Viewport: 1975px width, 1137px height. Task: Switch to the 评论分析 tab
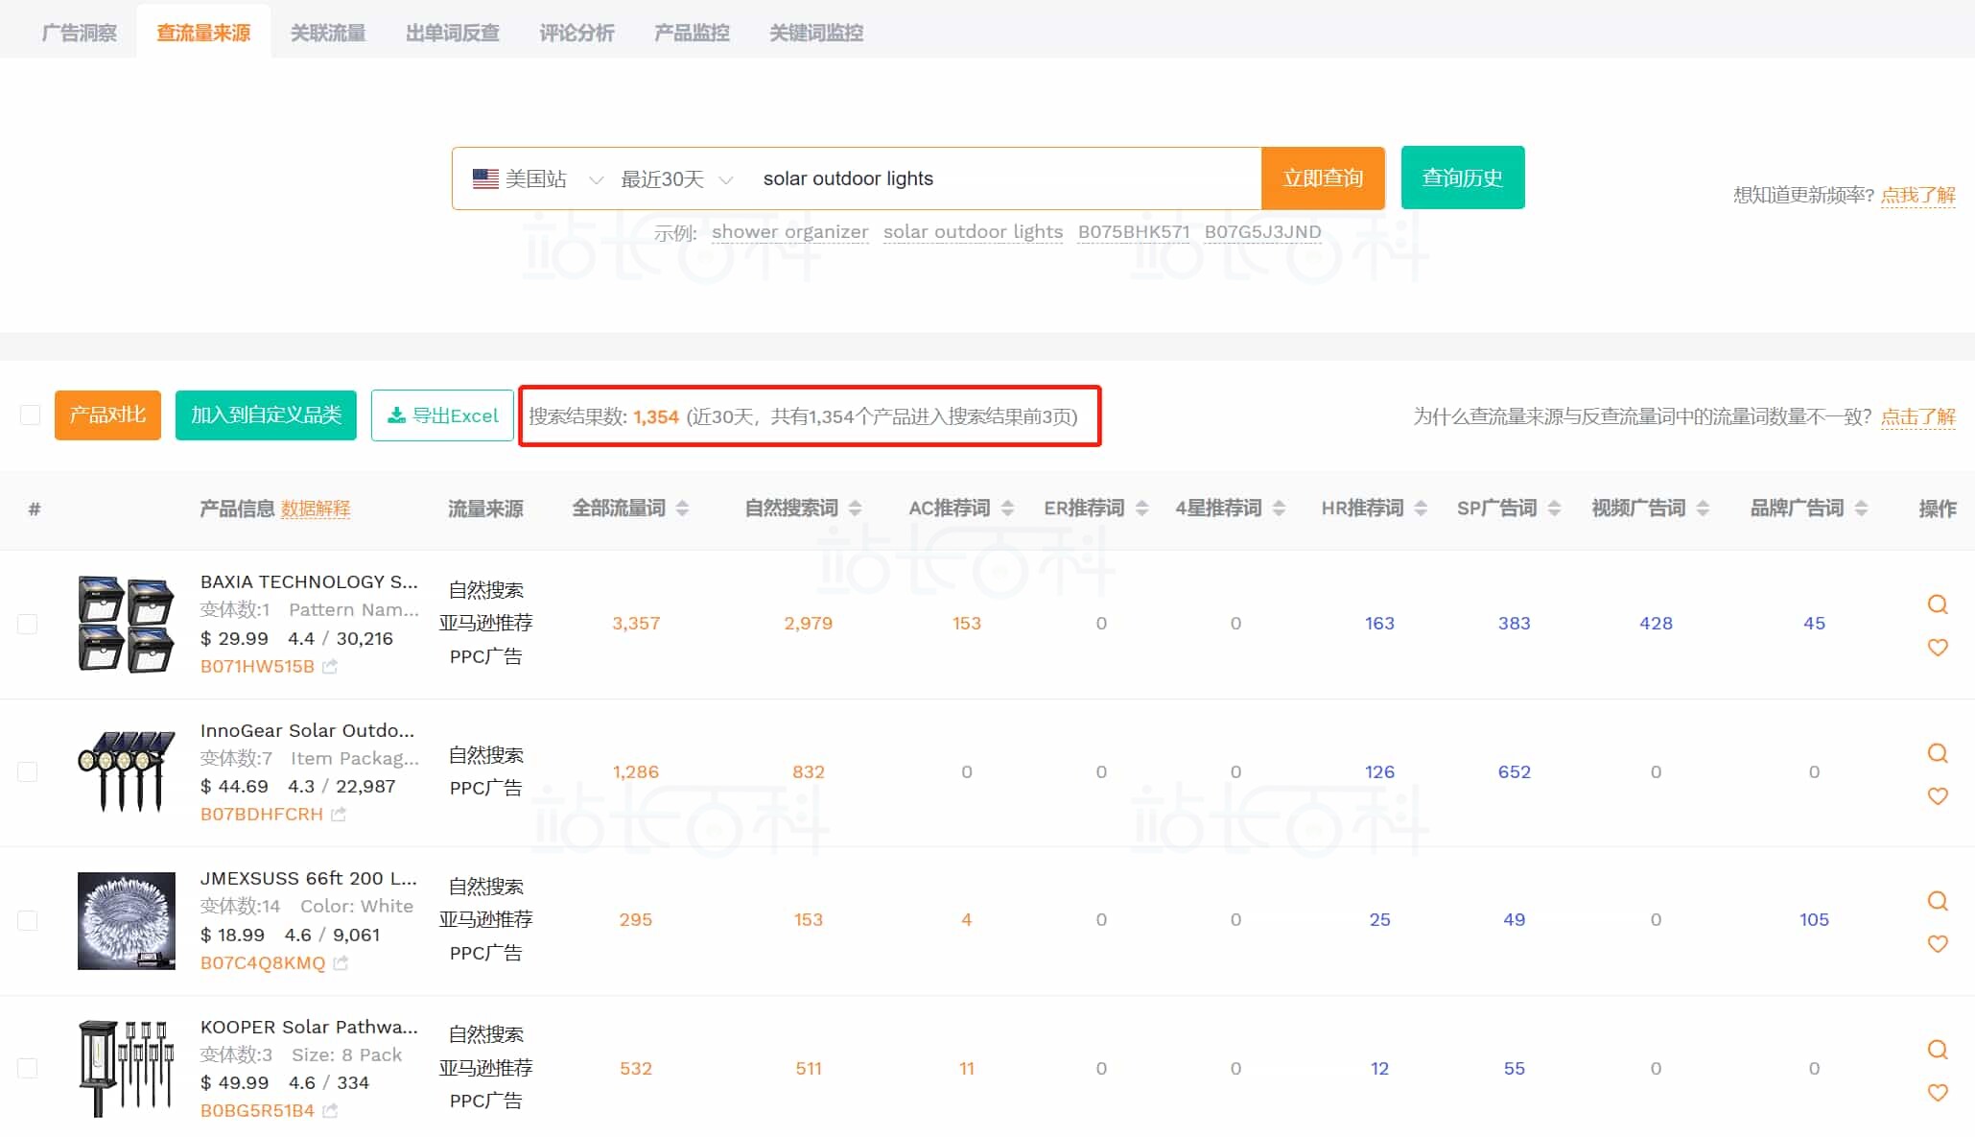click(576, 32)
